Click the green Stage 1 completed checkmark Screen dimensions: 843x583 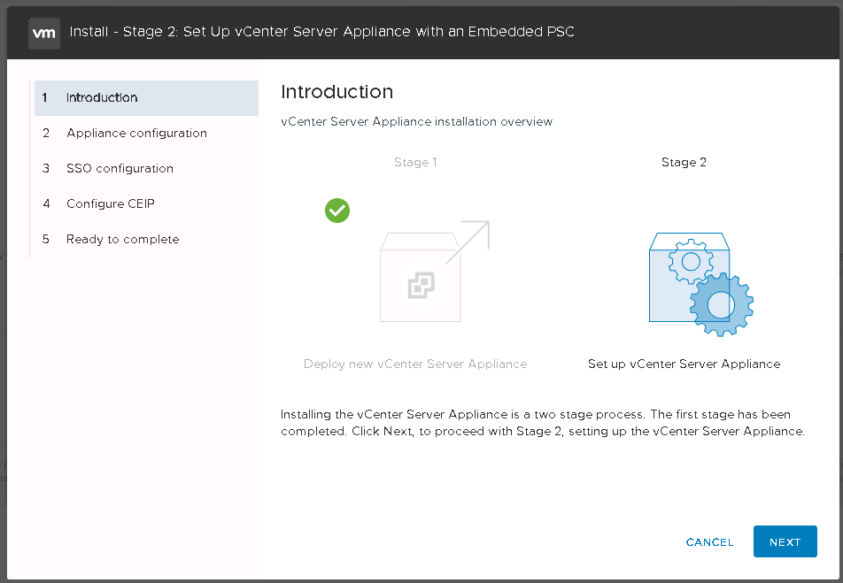pos(337,211)
